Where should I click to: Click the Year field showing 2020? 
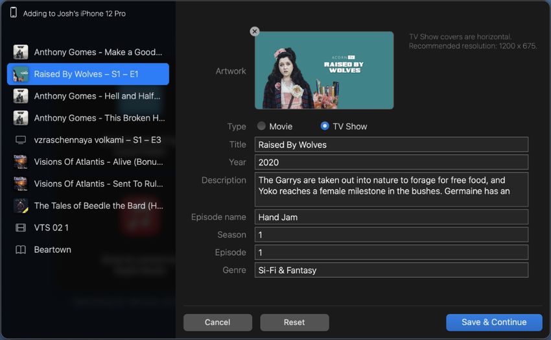[x=391, y=162]
